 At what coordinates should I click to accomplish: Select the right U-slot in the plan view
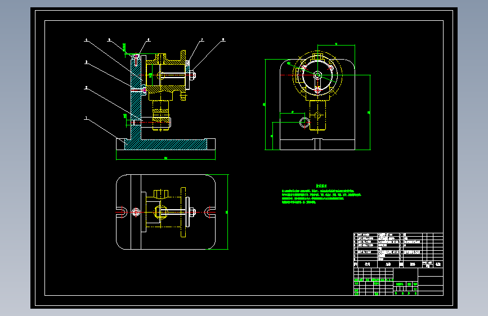(x=210, y=212)
